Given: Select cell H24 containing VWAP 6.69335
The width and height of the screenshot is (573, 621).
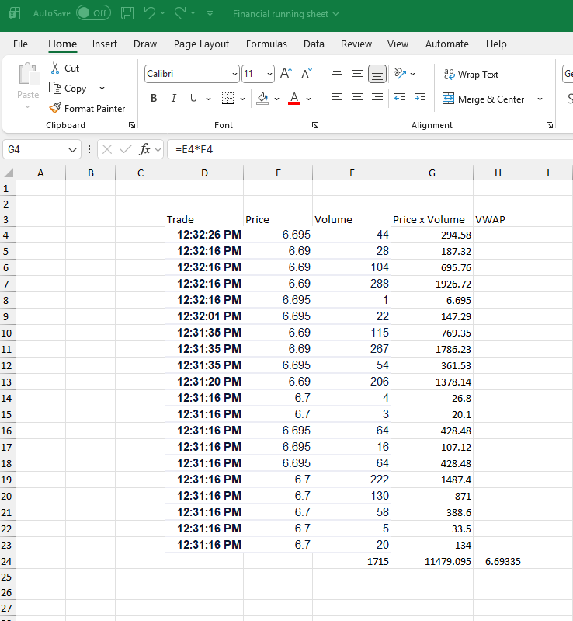Looking at the screenshot, I should [498, 561].
